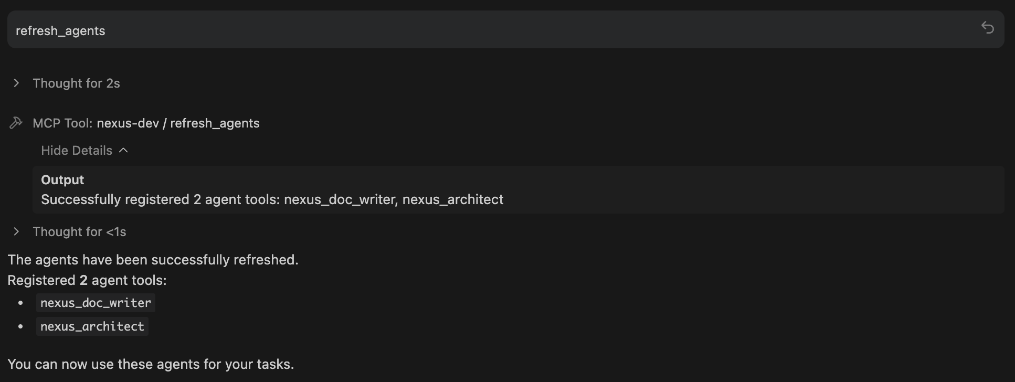Click the bullet before nexus_architect

pyautogui.click(x=21, y=326)
